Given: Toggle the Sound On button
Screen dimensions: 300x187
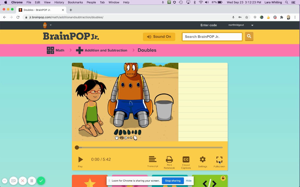Looking at the screenshot, I should coord(159,37).
